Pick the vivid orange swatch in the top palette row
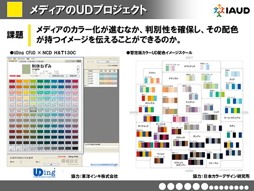 click(x=19, y=81)
